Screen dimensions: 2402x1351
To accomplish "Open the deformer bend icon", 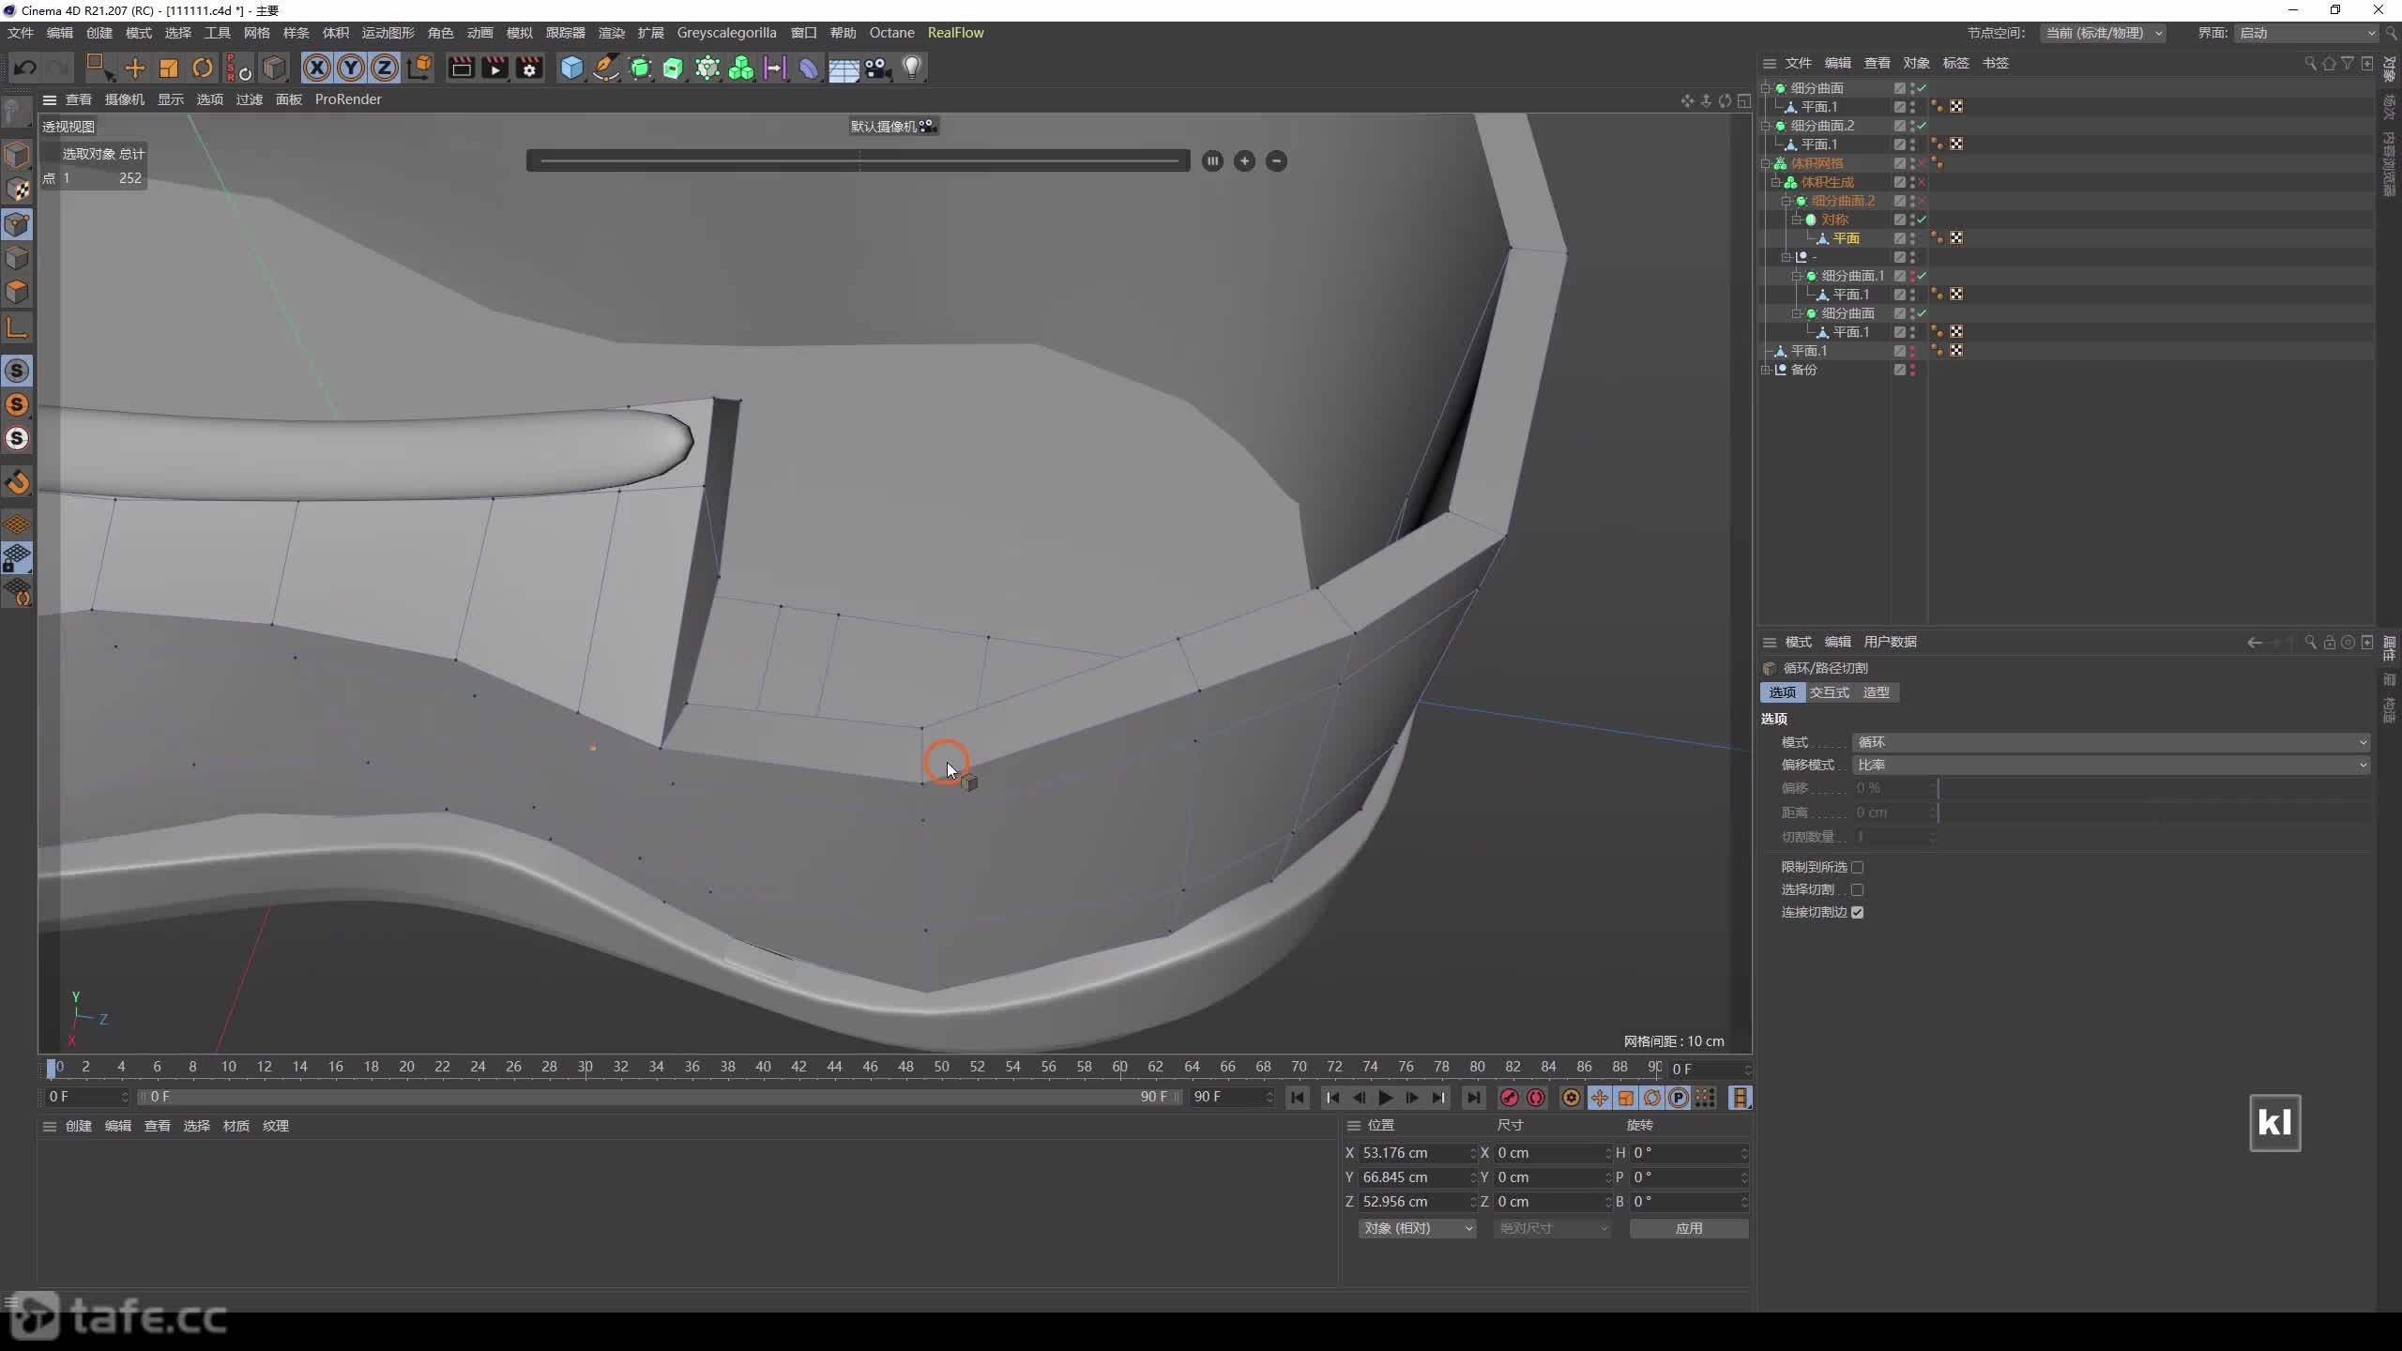I will click(809, 68).
